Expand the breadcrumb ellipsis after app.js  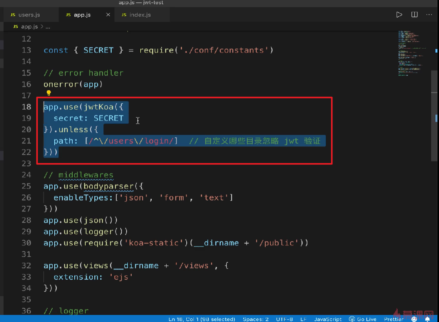[48, 27]
